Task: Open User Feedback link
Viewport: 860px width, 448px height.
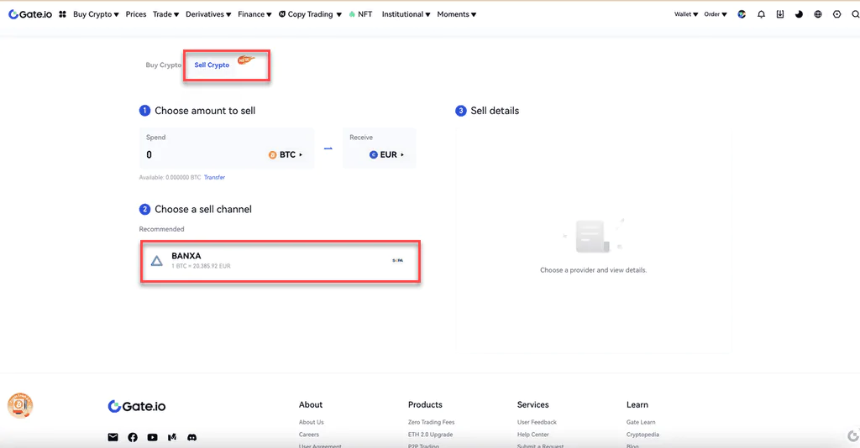Action: coord(537,422)
